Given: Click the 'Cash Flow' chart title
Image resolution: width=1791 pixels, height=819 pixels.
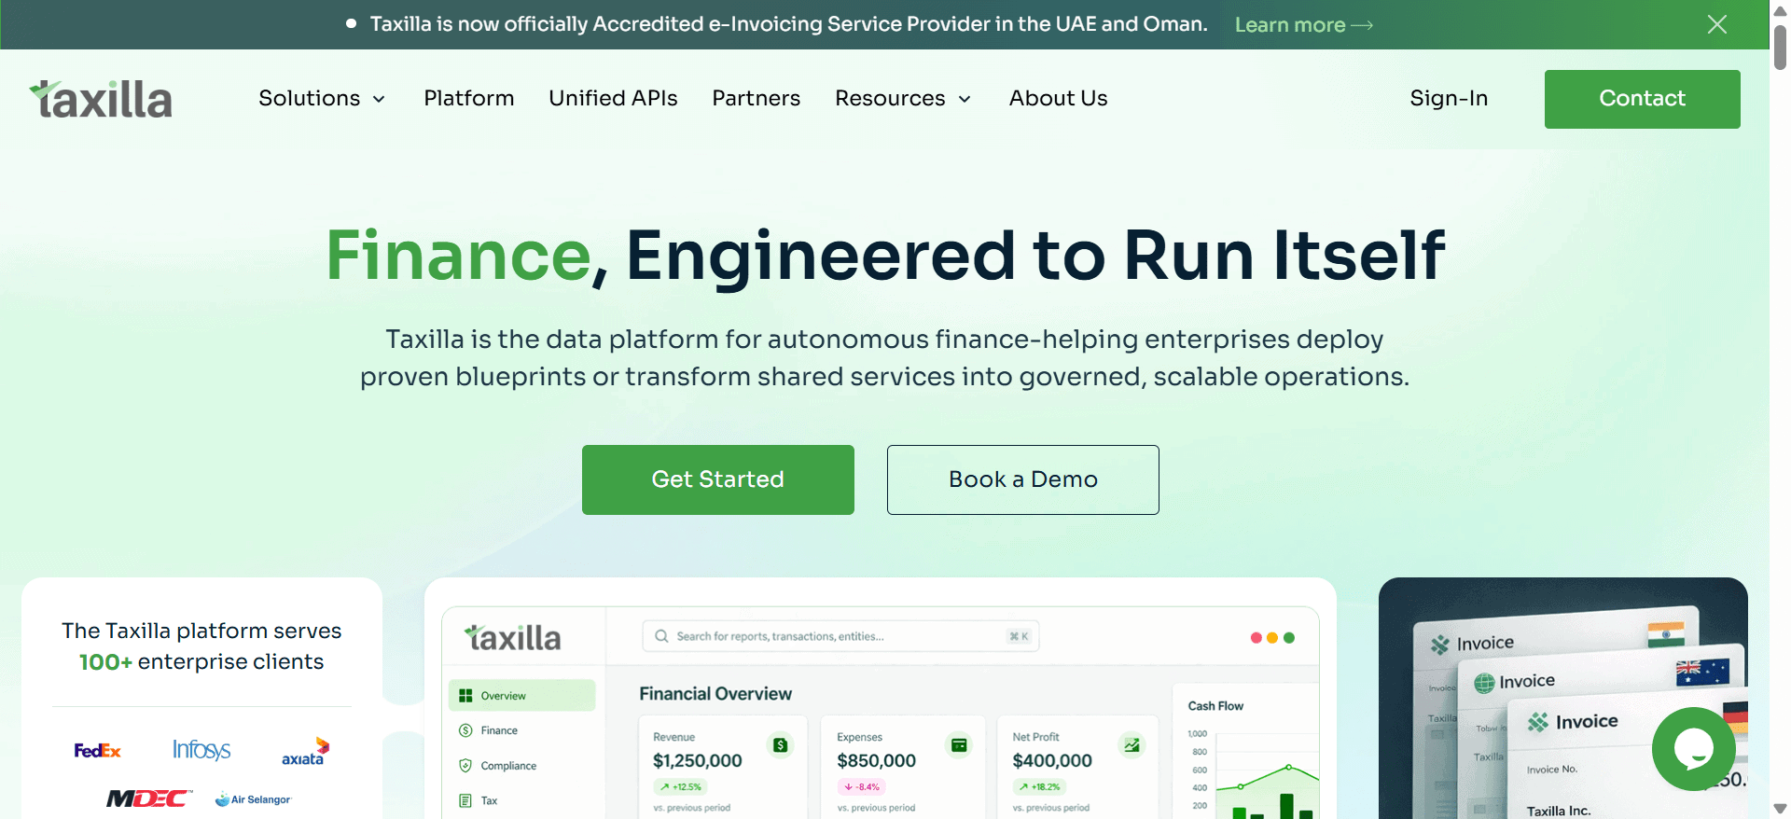Looking at the screenshot, I should 1215,706.
